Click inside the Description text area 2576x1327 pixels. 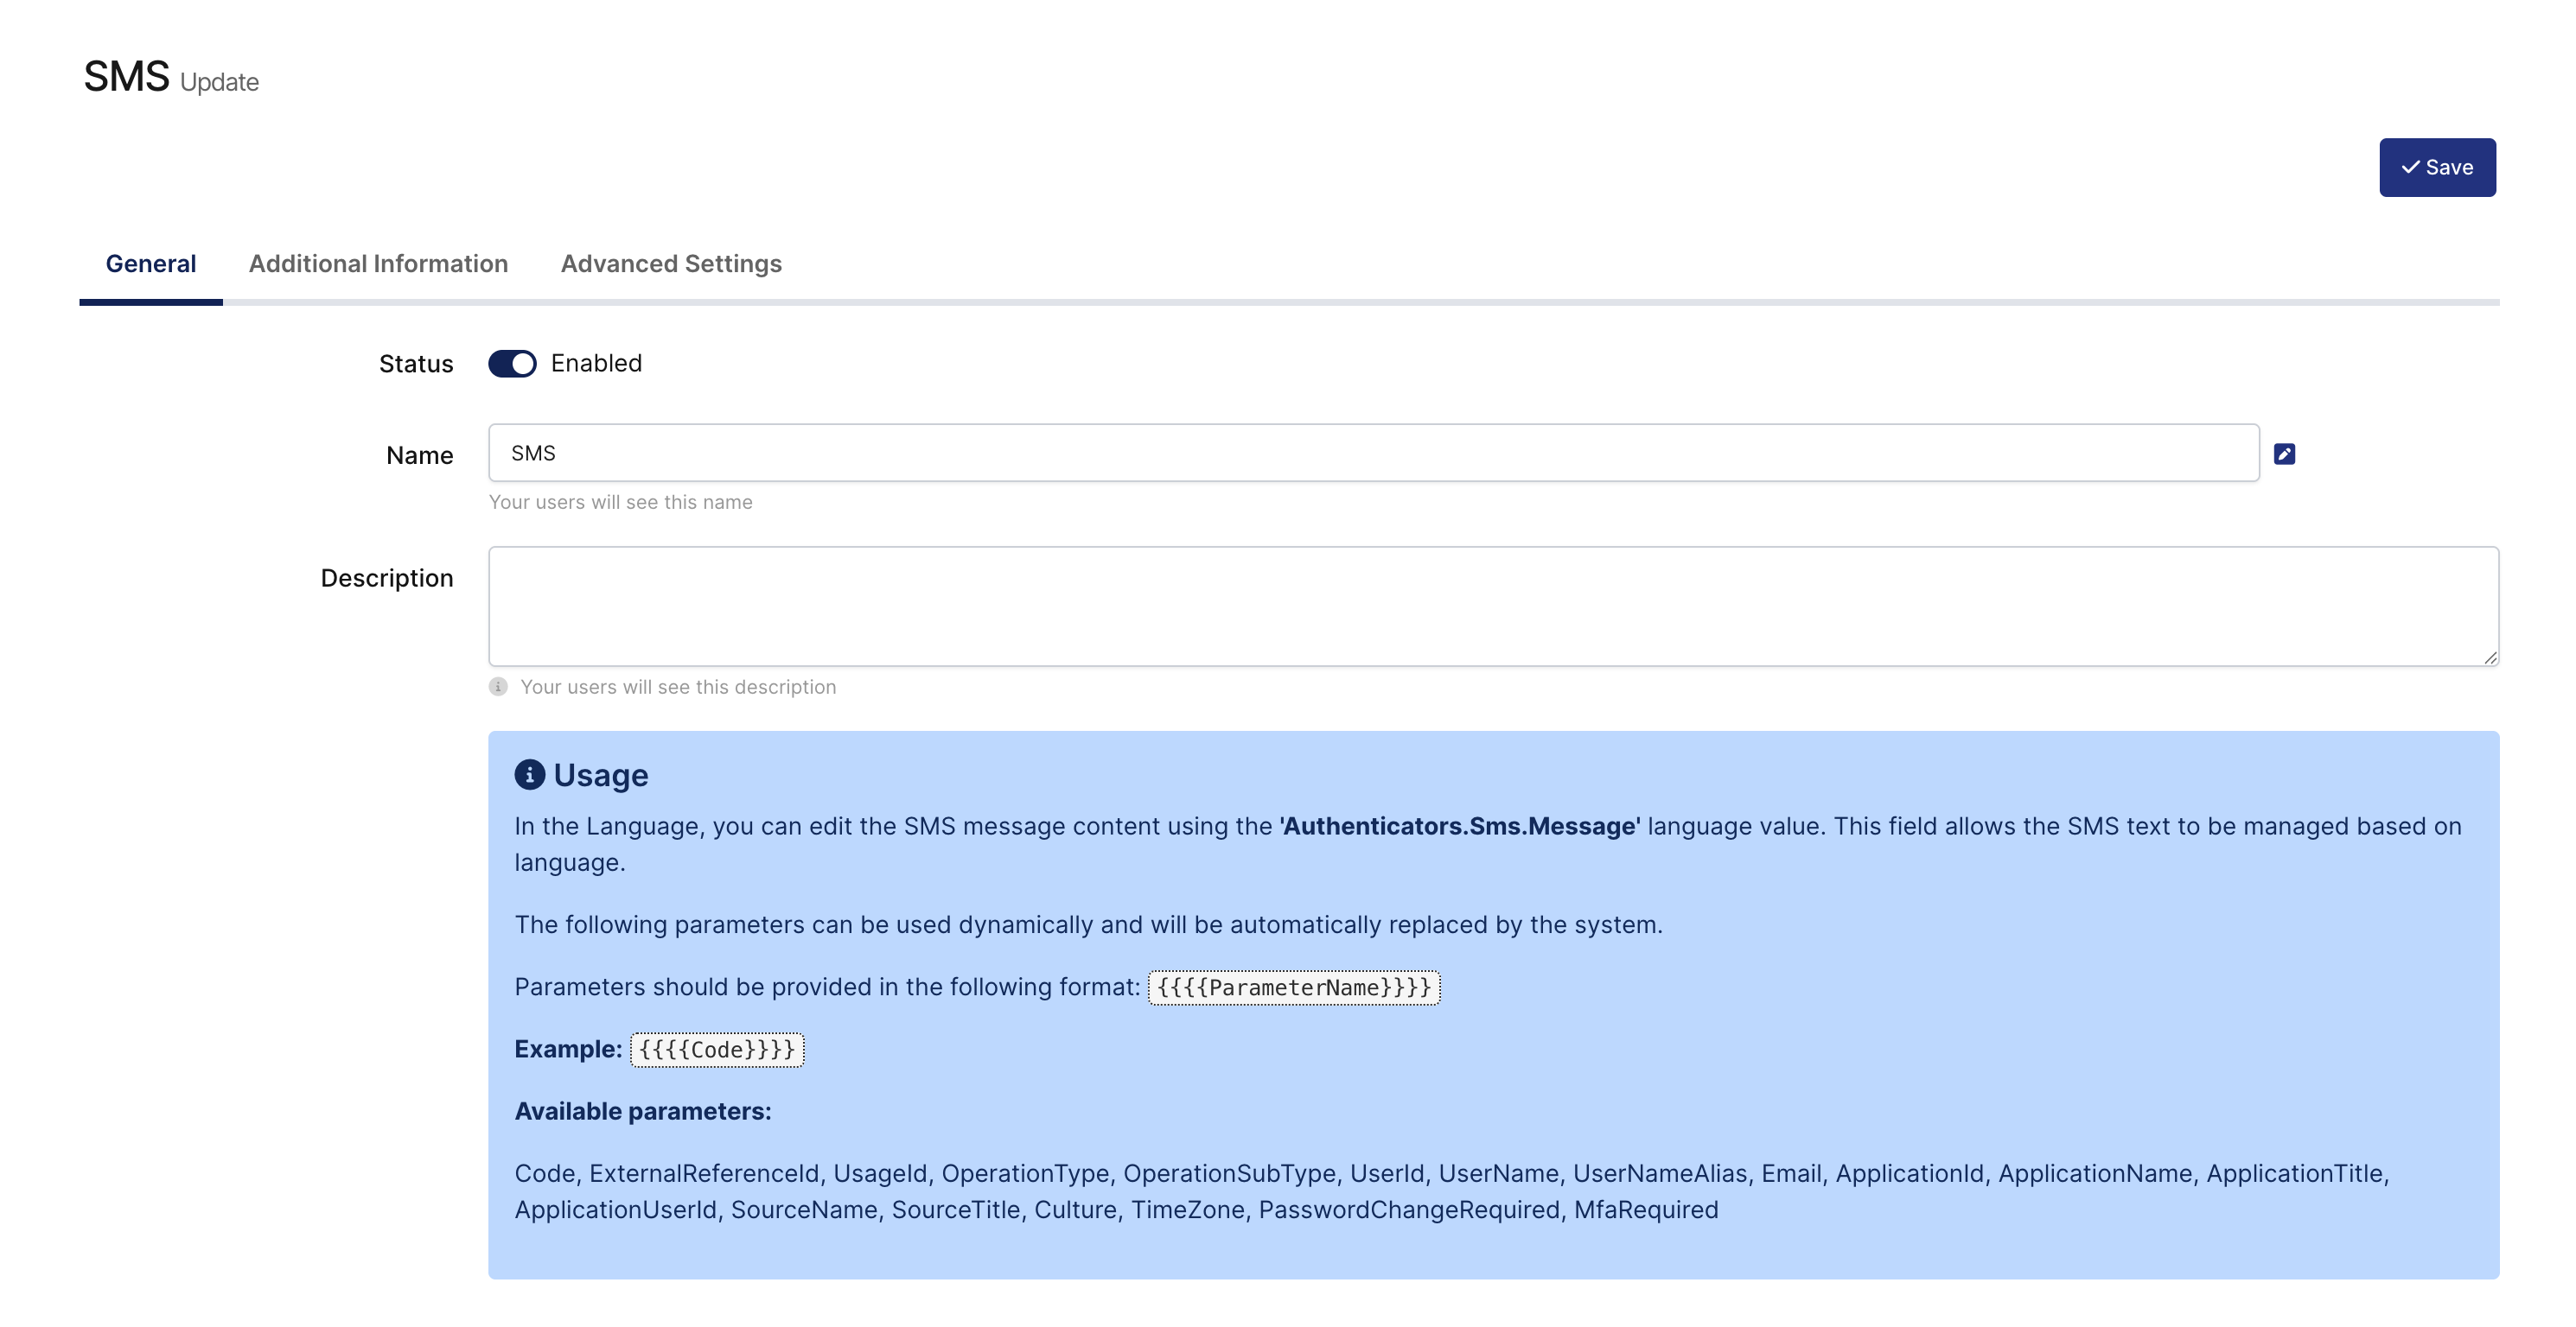[1493, 606]
